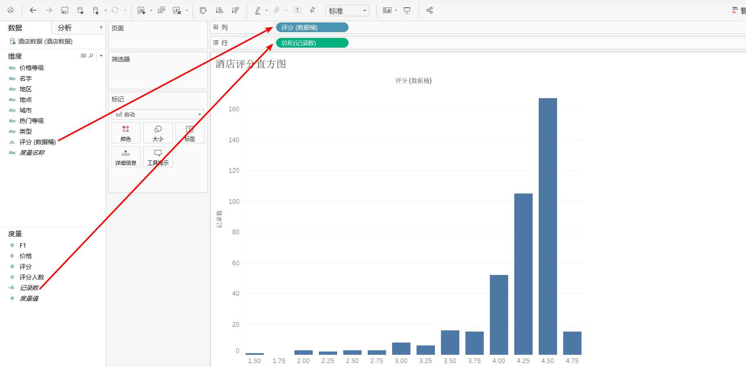Click the Tableau logo start page icon
746x367 pixels.
coord(11,10)
